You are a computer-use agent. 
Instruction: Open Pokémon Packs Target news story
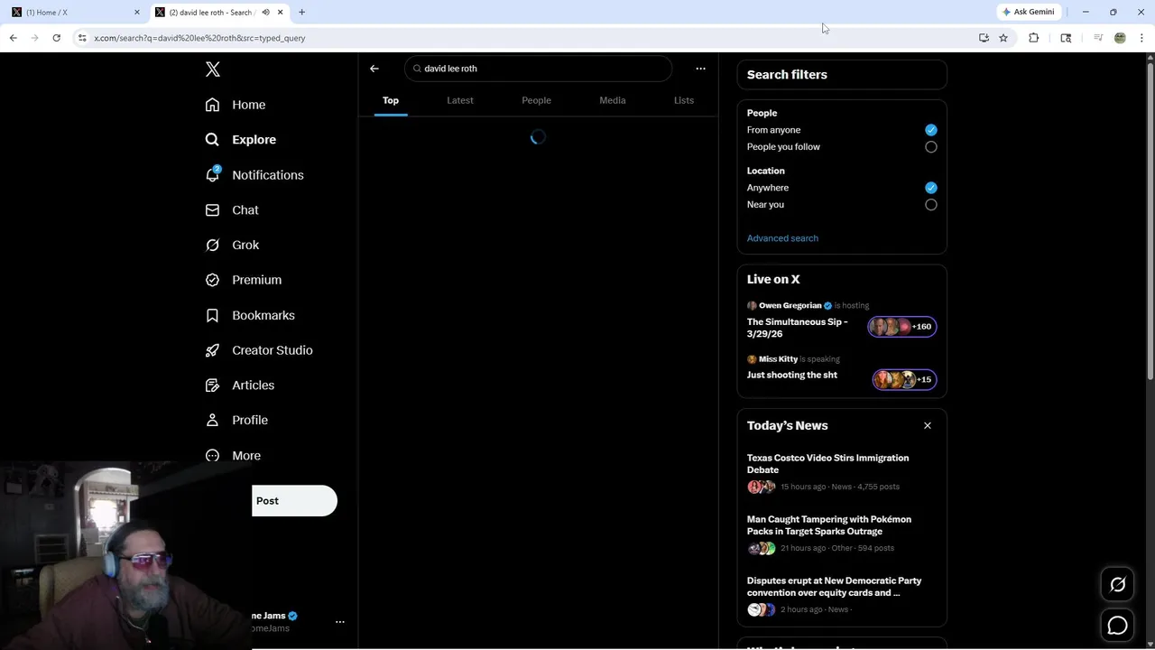click(829, 525)
